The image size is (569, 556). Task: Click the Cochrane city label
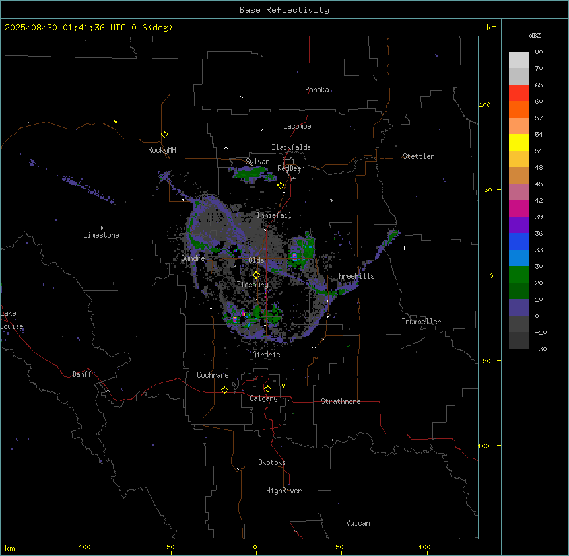click(213, 375)
